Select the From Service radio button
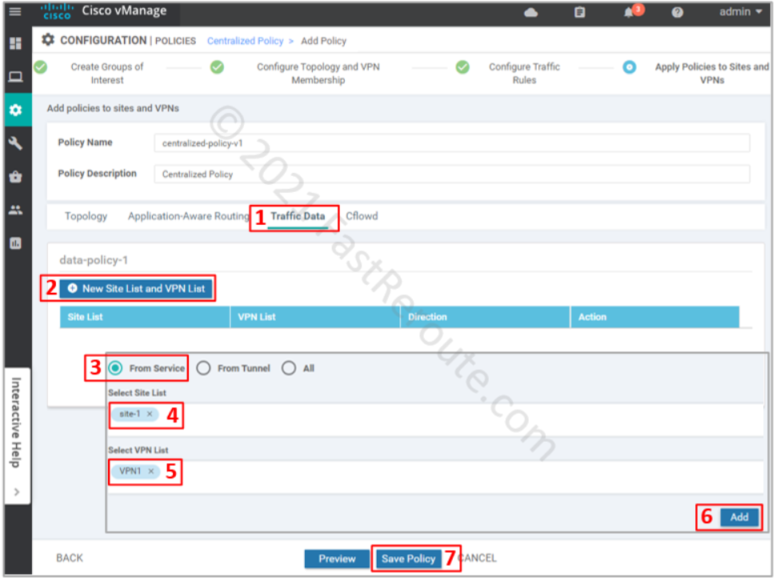The width and height of the screenshot is (776, 580). point(116,368)
